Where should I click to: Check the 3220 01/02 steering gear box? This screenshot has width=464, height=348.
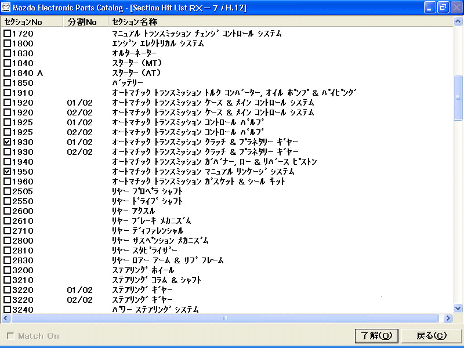7,290
